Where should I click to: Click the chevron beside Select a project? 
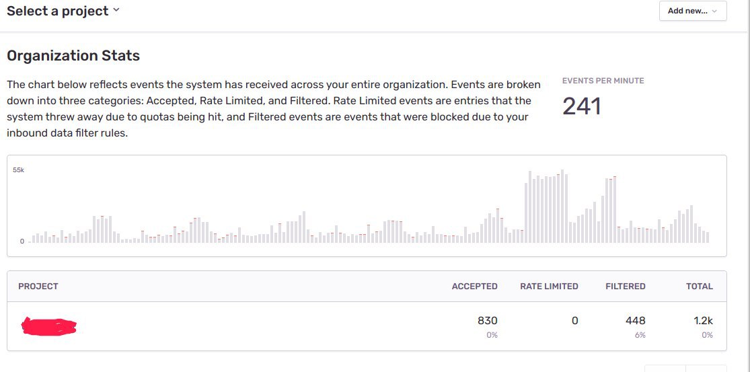[x=116, y=11]
